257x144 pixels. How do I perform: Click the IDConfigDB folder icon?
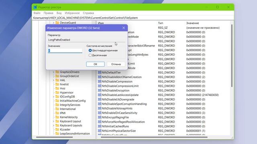point(57,96)
